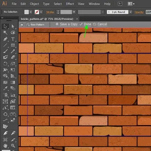151x151 pixels.
Task: Open the stroke color swatch (none)
Action: pyautogui.click(x=37, y=12)
